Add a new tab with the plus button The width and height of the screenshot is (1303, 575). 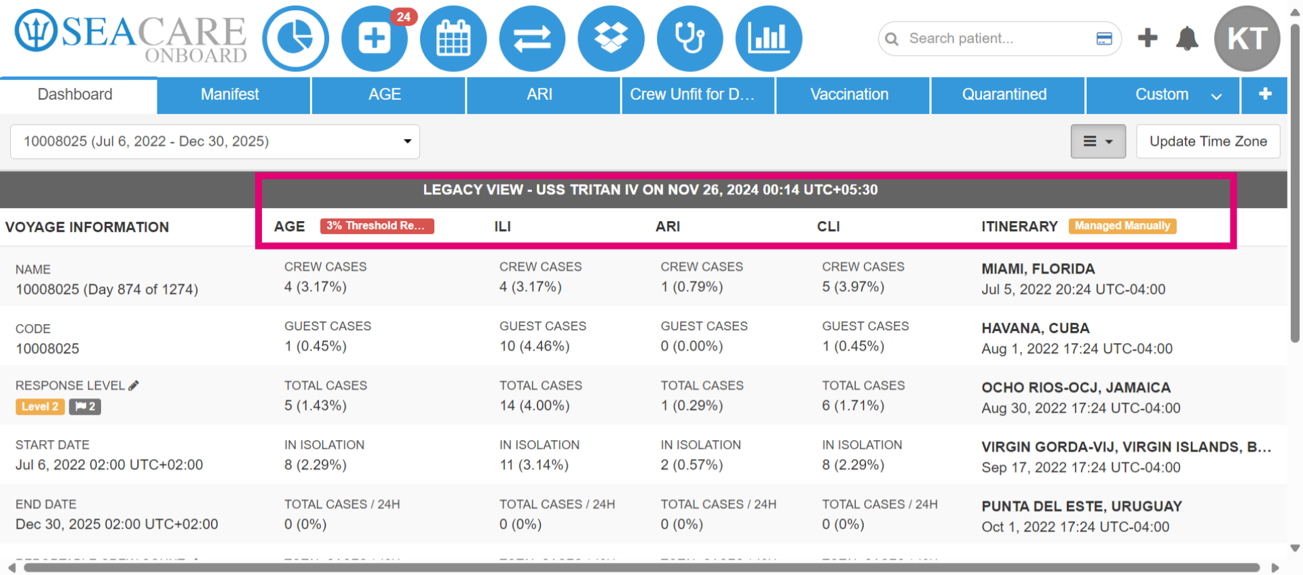coord(1265,95)
